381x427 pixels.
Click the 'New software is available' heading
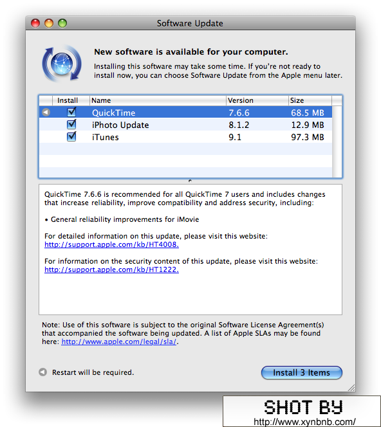191,51
